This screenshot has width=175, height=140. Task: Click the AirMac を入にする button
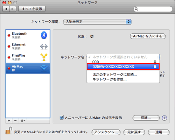click(148, 36)
